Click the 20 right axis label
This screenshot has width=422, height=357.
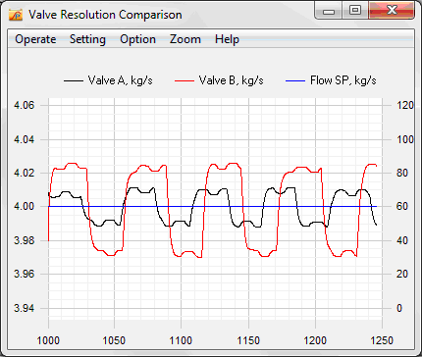point(402,274)
